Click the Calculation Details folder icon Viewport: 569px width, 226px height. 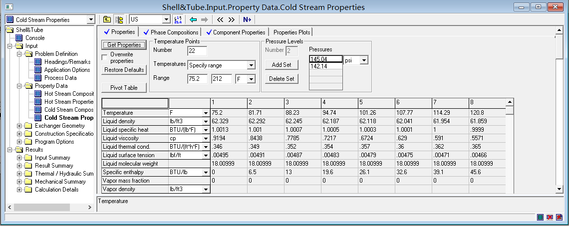coord(28,190)
